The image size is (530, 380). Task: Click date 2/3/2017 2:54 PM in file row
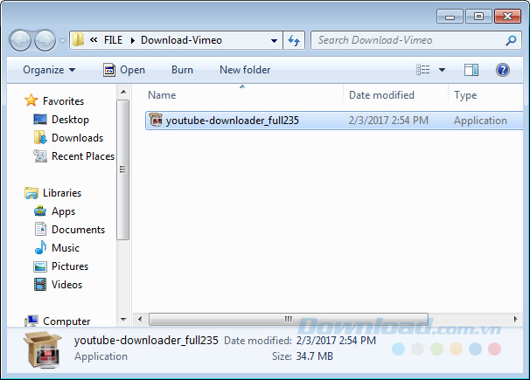point(388,121)
